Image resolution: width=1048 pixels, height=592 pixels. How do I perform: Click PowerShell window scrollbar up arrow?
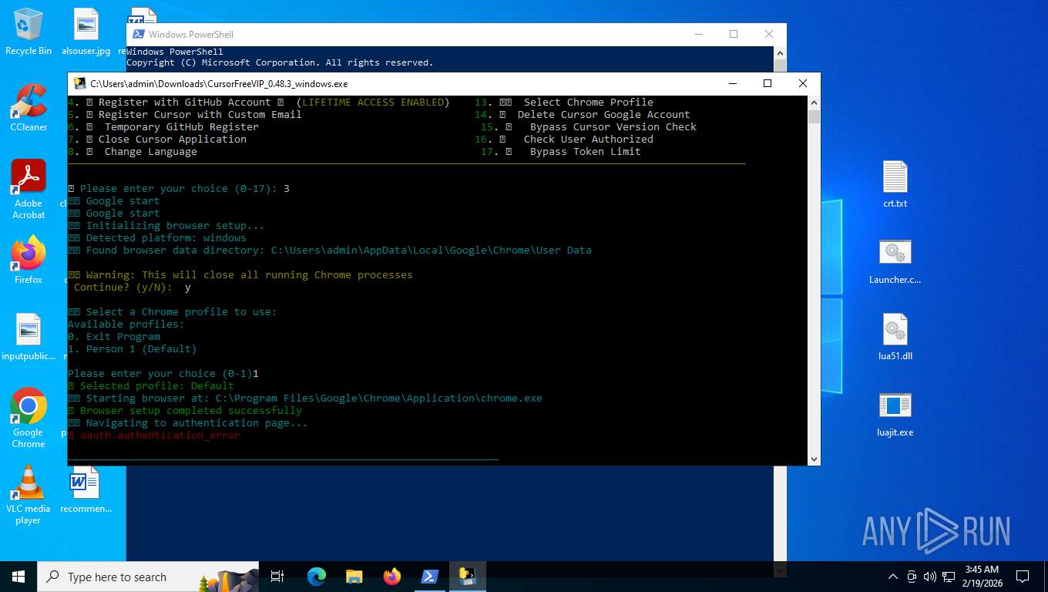click(780, 53)
